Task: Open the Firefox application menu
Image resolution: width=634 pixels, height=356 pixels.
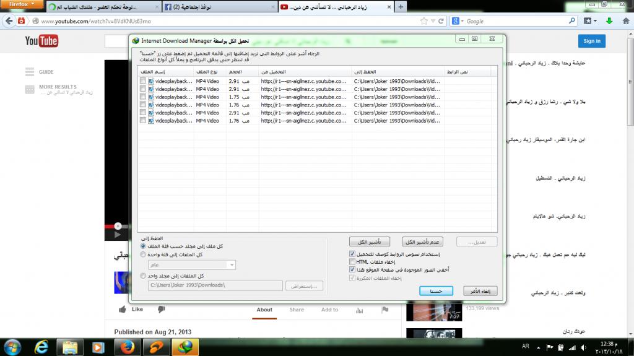Action: (x=22, y=4)
